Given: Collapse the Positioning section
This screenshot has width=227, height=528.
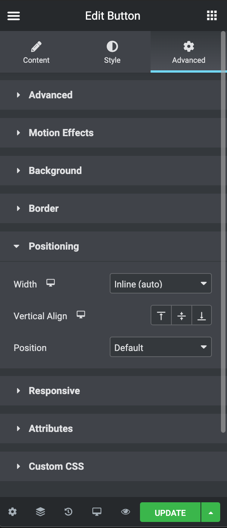Looking at the screenshot, I should [53, 246].
